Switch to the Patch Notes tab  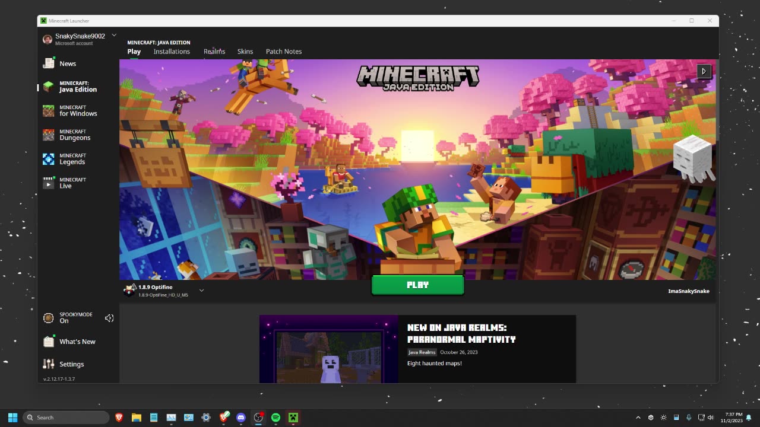(284, 52)
